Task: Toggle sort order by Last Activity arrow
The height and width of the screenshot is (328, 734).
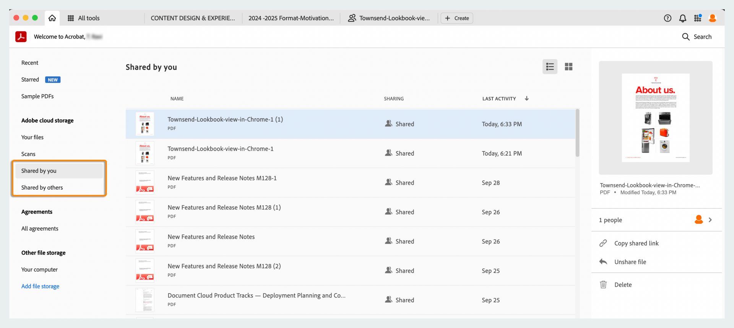Action: coord(526,98)
